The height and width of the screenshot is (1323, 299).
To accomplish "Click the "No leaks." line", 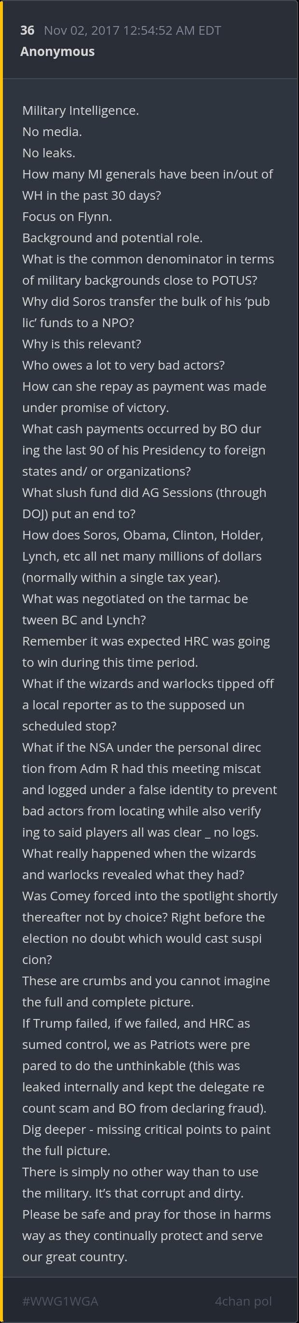I will (49, 153).
